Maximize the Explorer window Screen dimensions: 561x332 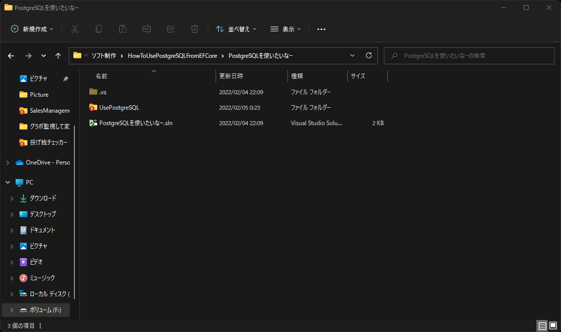[x=526, y=7]
